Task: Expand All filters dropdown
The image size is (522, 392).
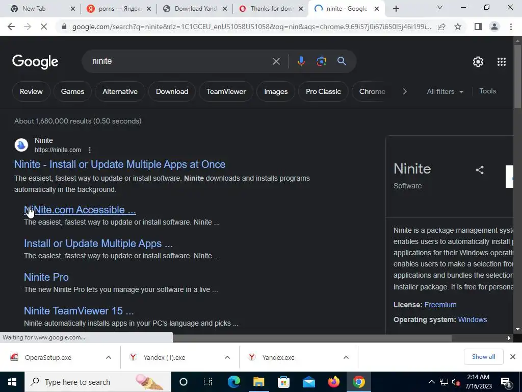Action: tap(445, 91)
